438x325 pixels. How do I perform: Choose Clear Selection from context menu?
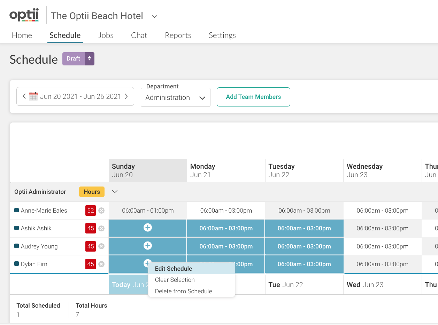pos(192,280)
